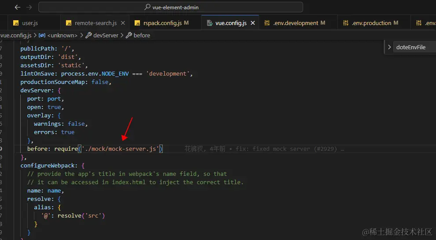The image size is (436, 240).
Task: Click the 'warnings: false' line
Action: [x=61, y=124]
